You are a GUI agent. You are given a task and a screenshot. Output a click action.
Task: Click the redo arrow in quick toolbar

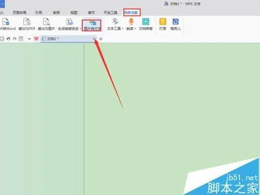click(15, 38)
